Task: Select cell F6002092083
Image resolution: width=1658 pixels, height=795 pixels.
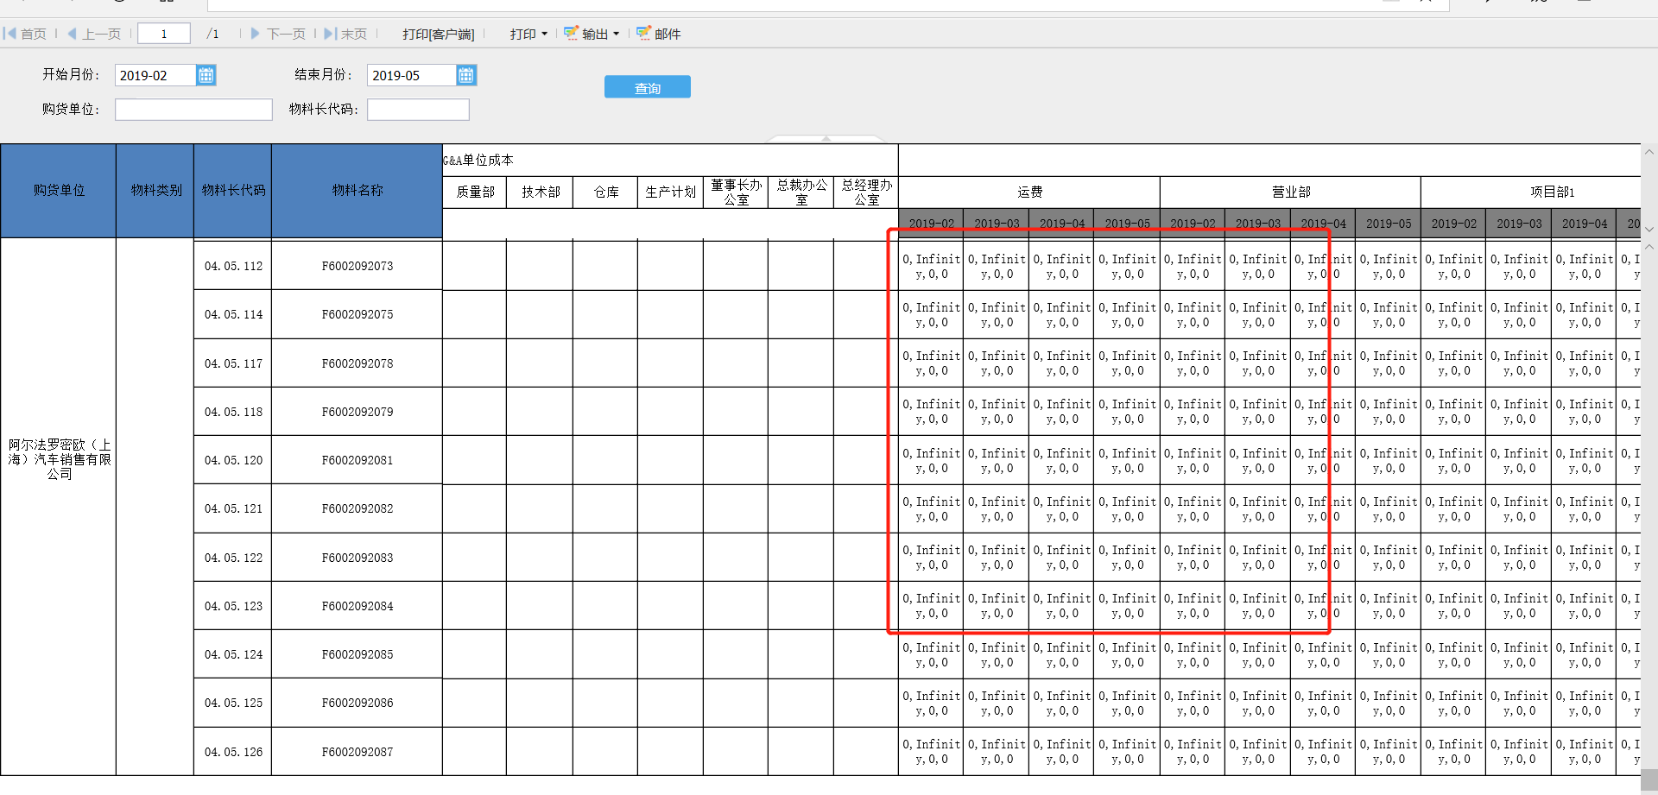Action: [357, 558]
